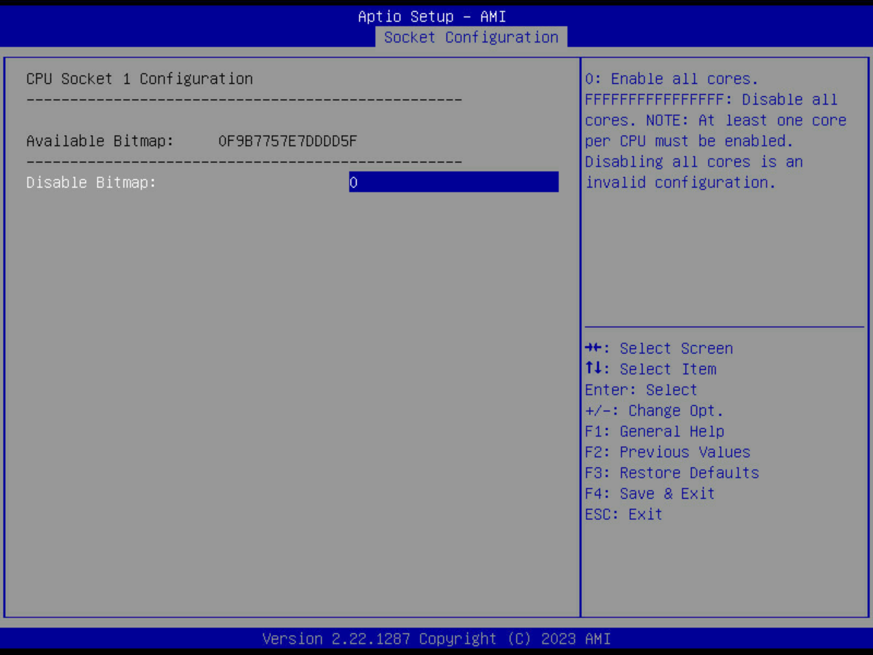Click the Enter: Select key hint
Viewport: 873px width, 655px height.
(x=641, y=390)
